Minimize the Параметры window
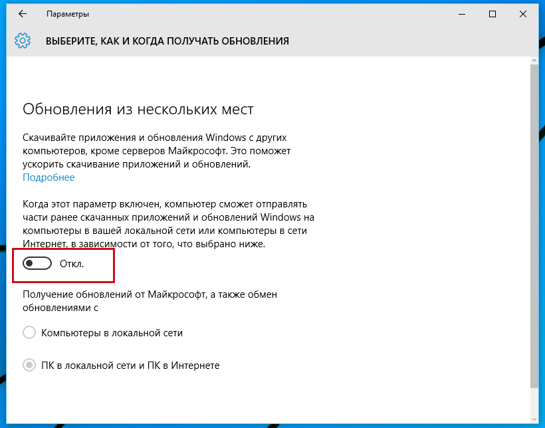 [x=462, y=14]
